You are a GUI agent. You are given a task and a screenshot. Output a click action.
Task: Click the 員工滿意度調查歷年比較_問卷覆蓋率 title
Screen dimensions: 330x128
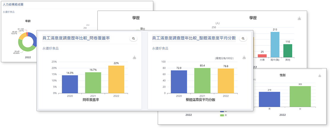(76, 38)
